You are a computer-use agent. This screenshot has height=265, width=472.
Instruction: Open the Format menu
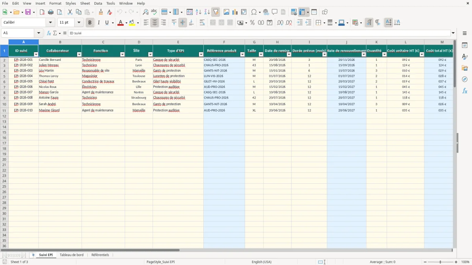click(x=55, y=3)
